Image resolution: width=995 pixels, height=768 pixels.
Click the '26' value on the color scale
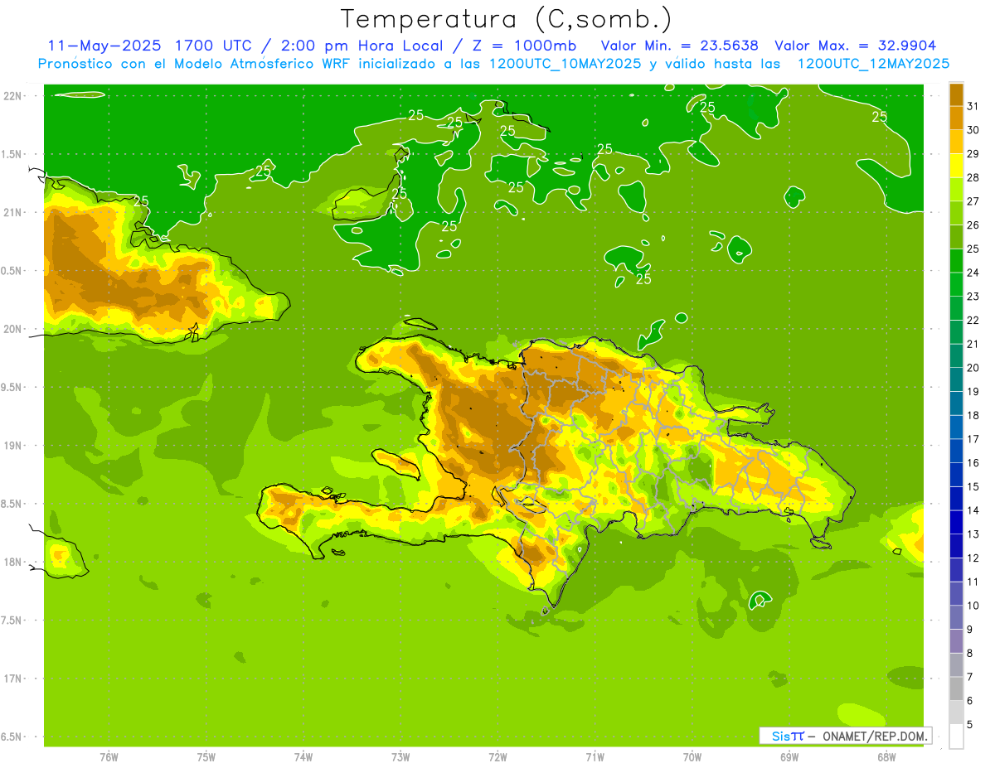pos(973,225)
